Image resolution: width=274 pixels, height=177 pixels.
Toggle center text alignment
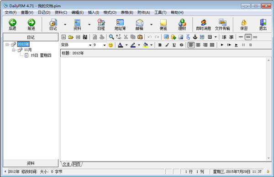coord(198,45)
